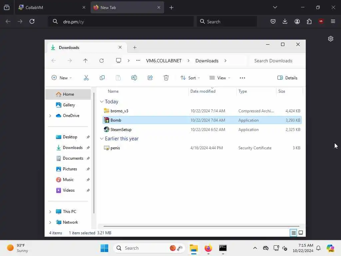Expand the This PC tree node
The image size is (341, 256).
[50, 212]
